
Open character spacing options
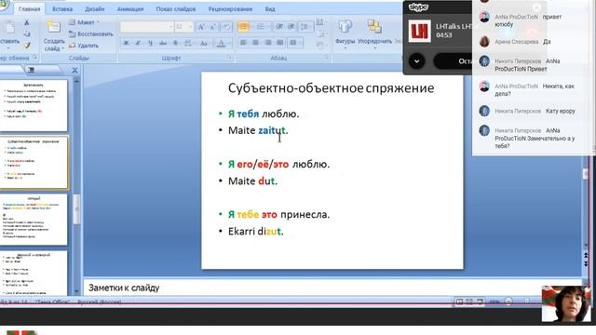point(188,43)
